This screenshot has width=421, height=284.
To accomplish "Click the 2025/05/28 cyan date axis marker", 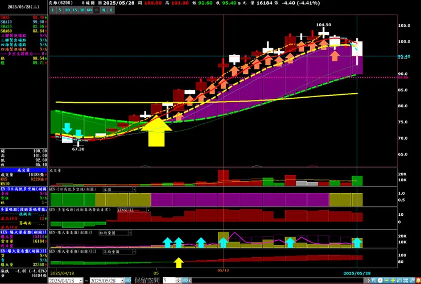I will point(357,273).
